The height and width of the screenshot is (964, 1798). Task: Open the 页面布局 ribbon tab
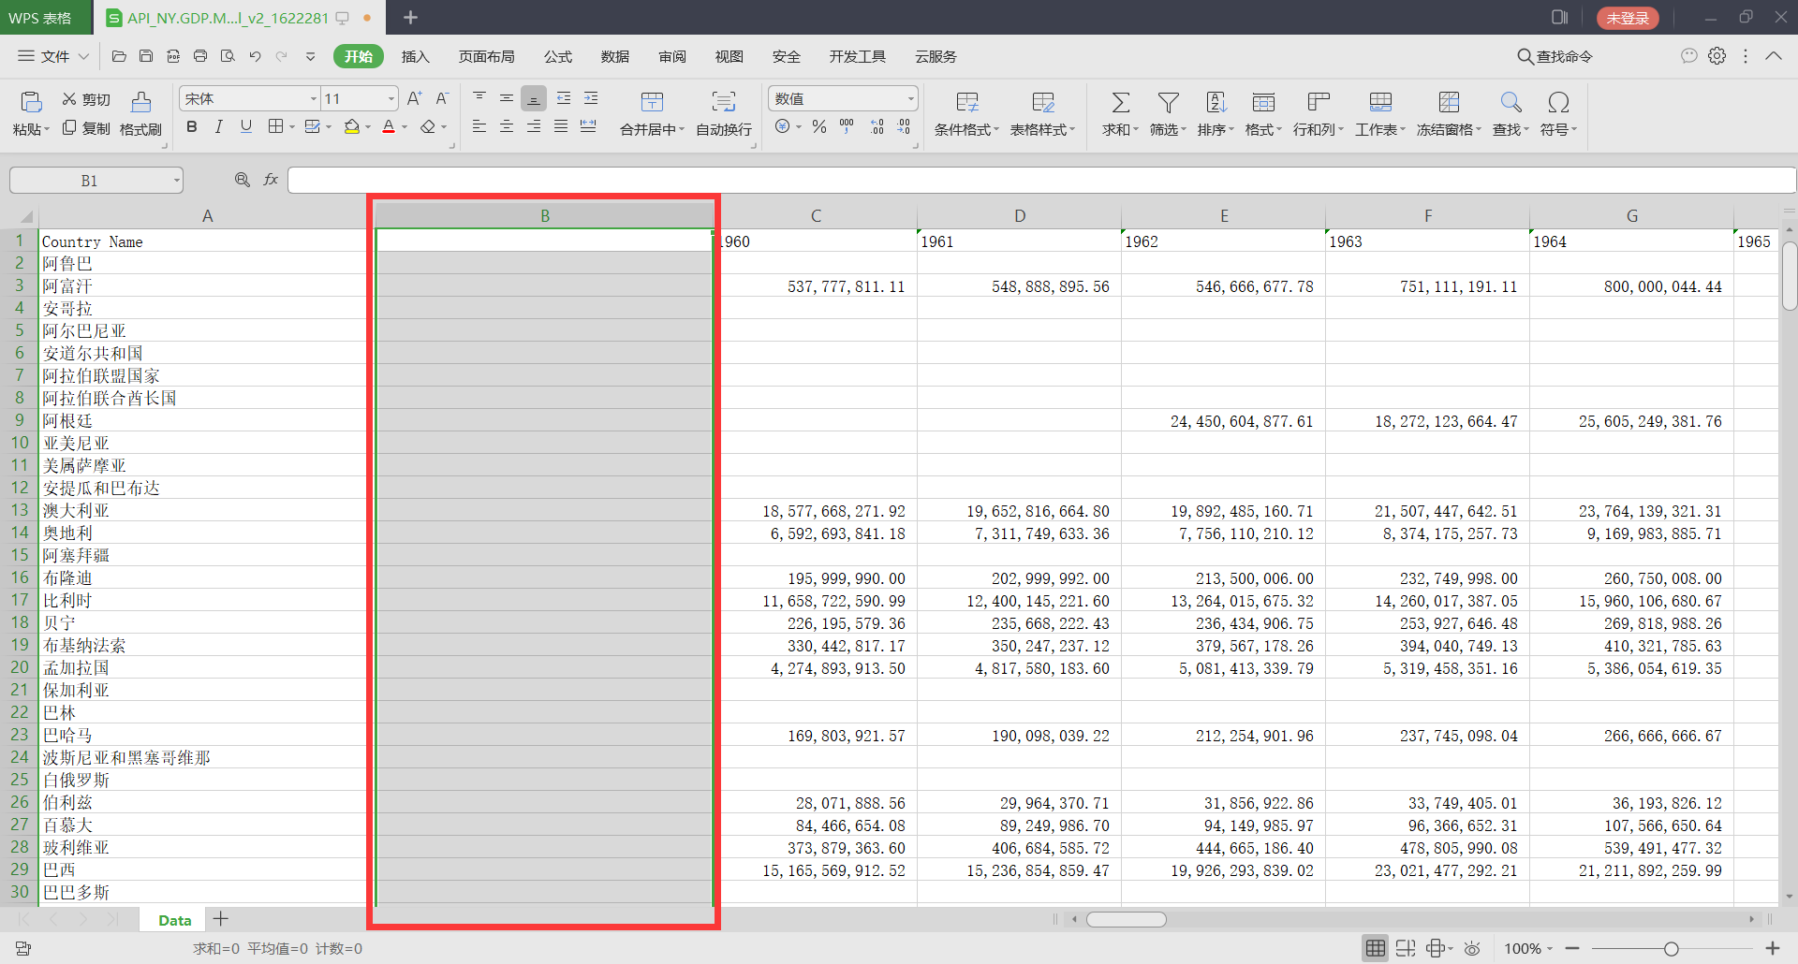(x=486, y=56)
